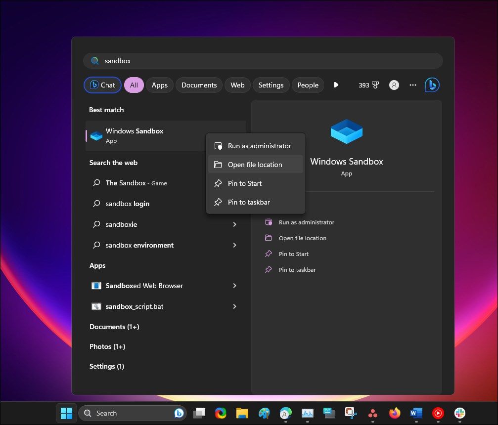This screenshot has height=425, width=498.
Task: Expand Sandboxed Web Browser result arrow
Action: pyautogui.click(x=234, y=286)
